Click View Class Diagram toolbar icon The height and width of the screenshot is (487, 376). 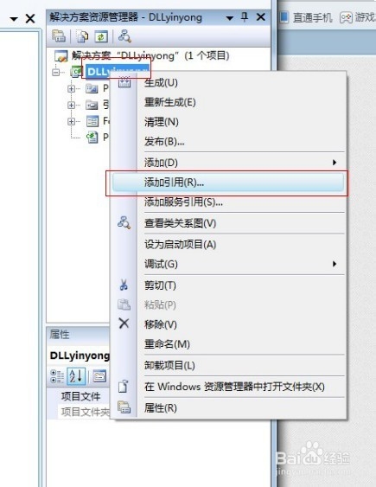[124, 36]
